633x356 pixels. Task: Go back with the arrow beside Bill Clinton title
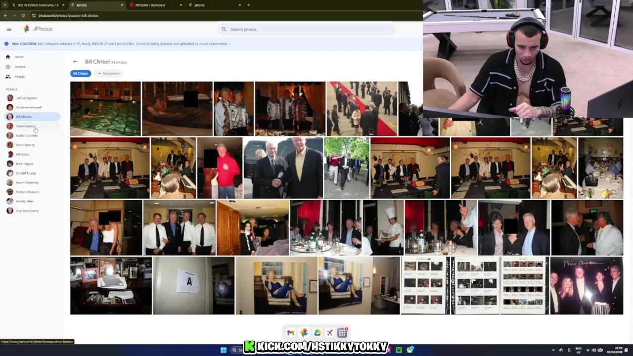coord(75,62)
